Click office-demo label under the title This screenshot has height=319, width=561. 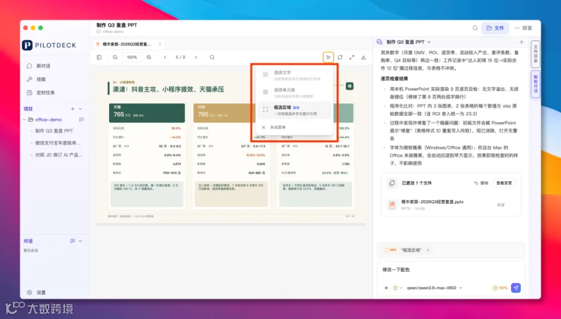pos(113,32)
